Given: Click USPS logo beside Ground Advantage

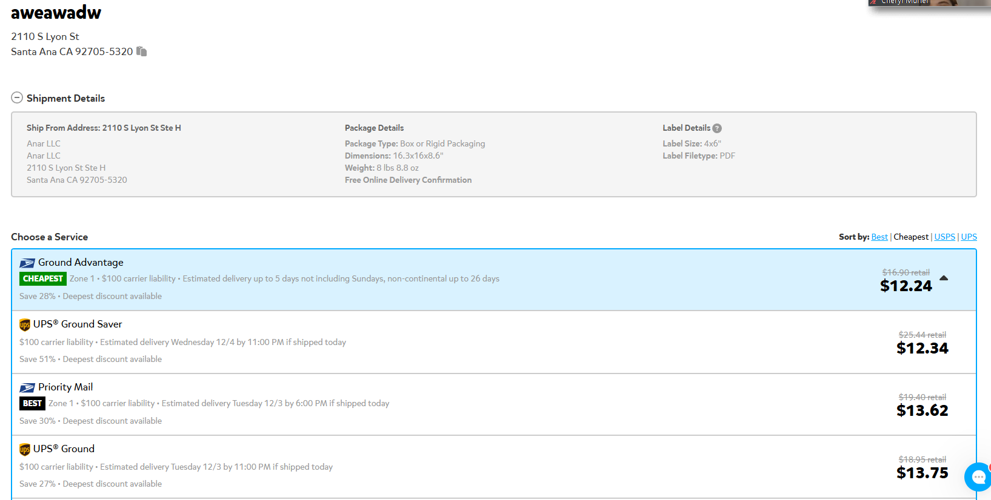Looking at the screenshot, I should [x=27, y=263].
